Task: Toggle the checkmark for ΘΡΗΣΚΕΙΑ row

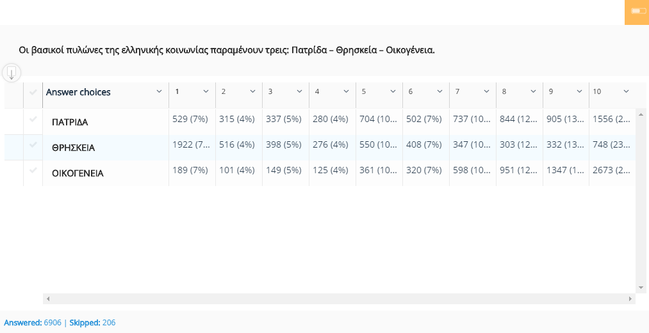Action: click(33, 146)
